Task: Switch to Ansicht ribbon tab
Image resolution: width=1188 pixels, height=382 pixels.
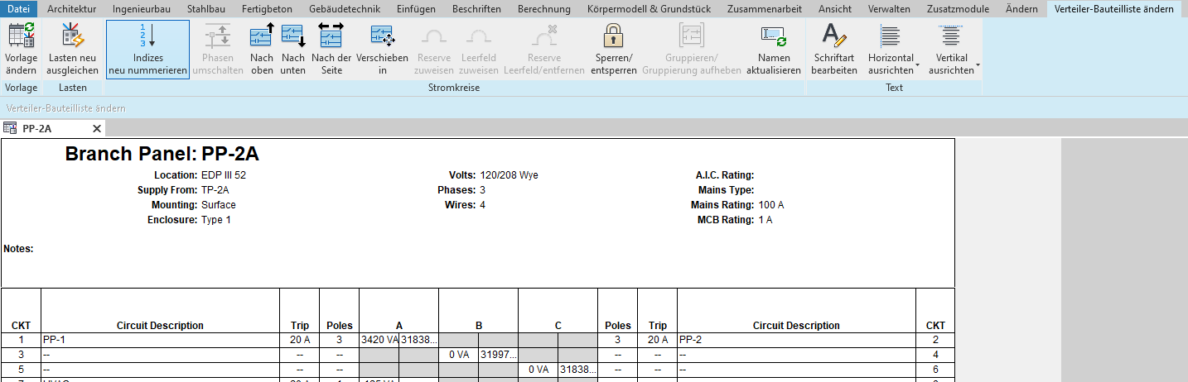Action: 834,9
